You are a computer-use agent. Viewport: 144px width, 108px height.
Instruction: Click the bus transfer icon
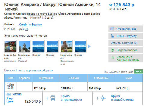[x=53, y=98]
